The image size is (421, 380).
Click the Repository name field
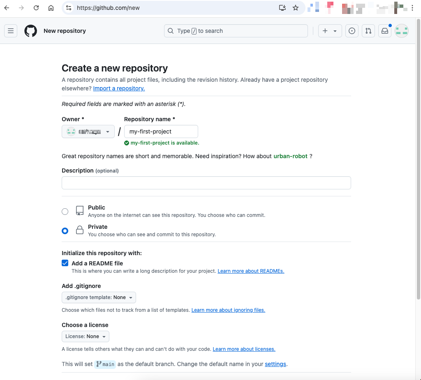click(x=161, y=131)
